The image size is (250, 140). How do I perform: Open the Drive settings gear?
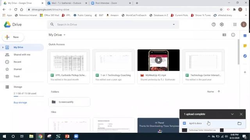(x=221, y=24)
